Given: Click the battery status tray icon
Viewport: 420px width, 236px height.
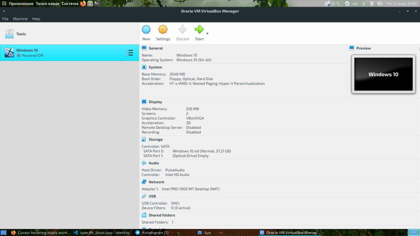Looking at the screenshot, I should pos(372,4).
